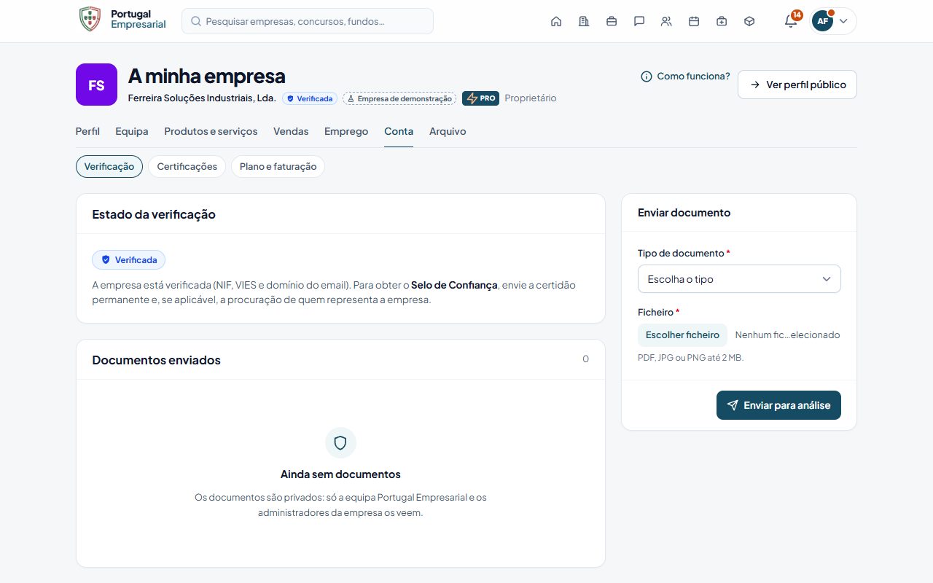This screenshot has height=583, width=933.
Task: Open the chat messages icon
Action: [639, 21]
